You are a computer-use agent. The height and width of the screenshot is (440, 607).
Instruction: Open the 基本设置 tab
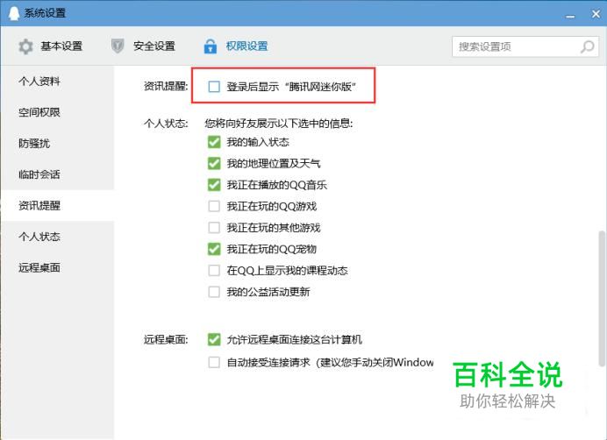click(x=50, y=46)
